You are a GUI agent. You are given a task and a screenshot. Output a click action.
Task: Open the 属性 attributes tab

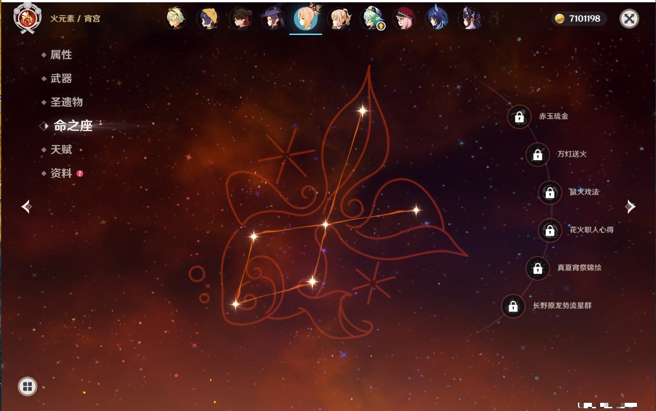click(x=61, y=55)
